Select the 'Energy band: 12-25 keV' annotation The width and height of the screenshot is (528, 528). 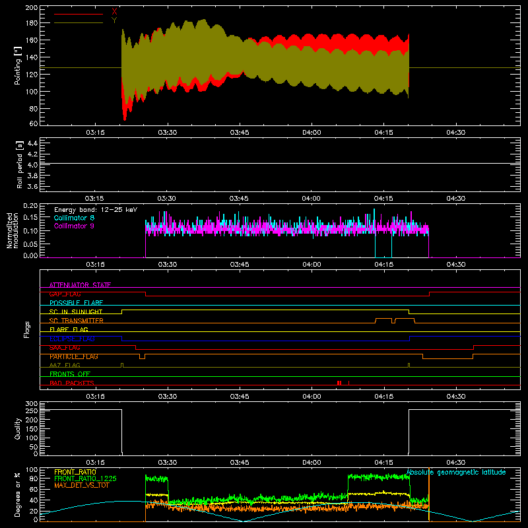pos(96,210)
